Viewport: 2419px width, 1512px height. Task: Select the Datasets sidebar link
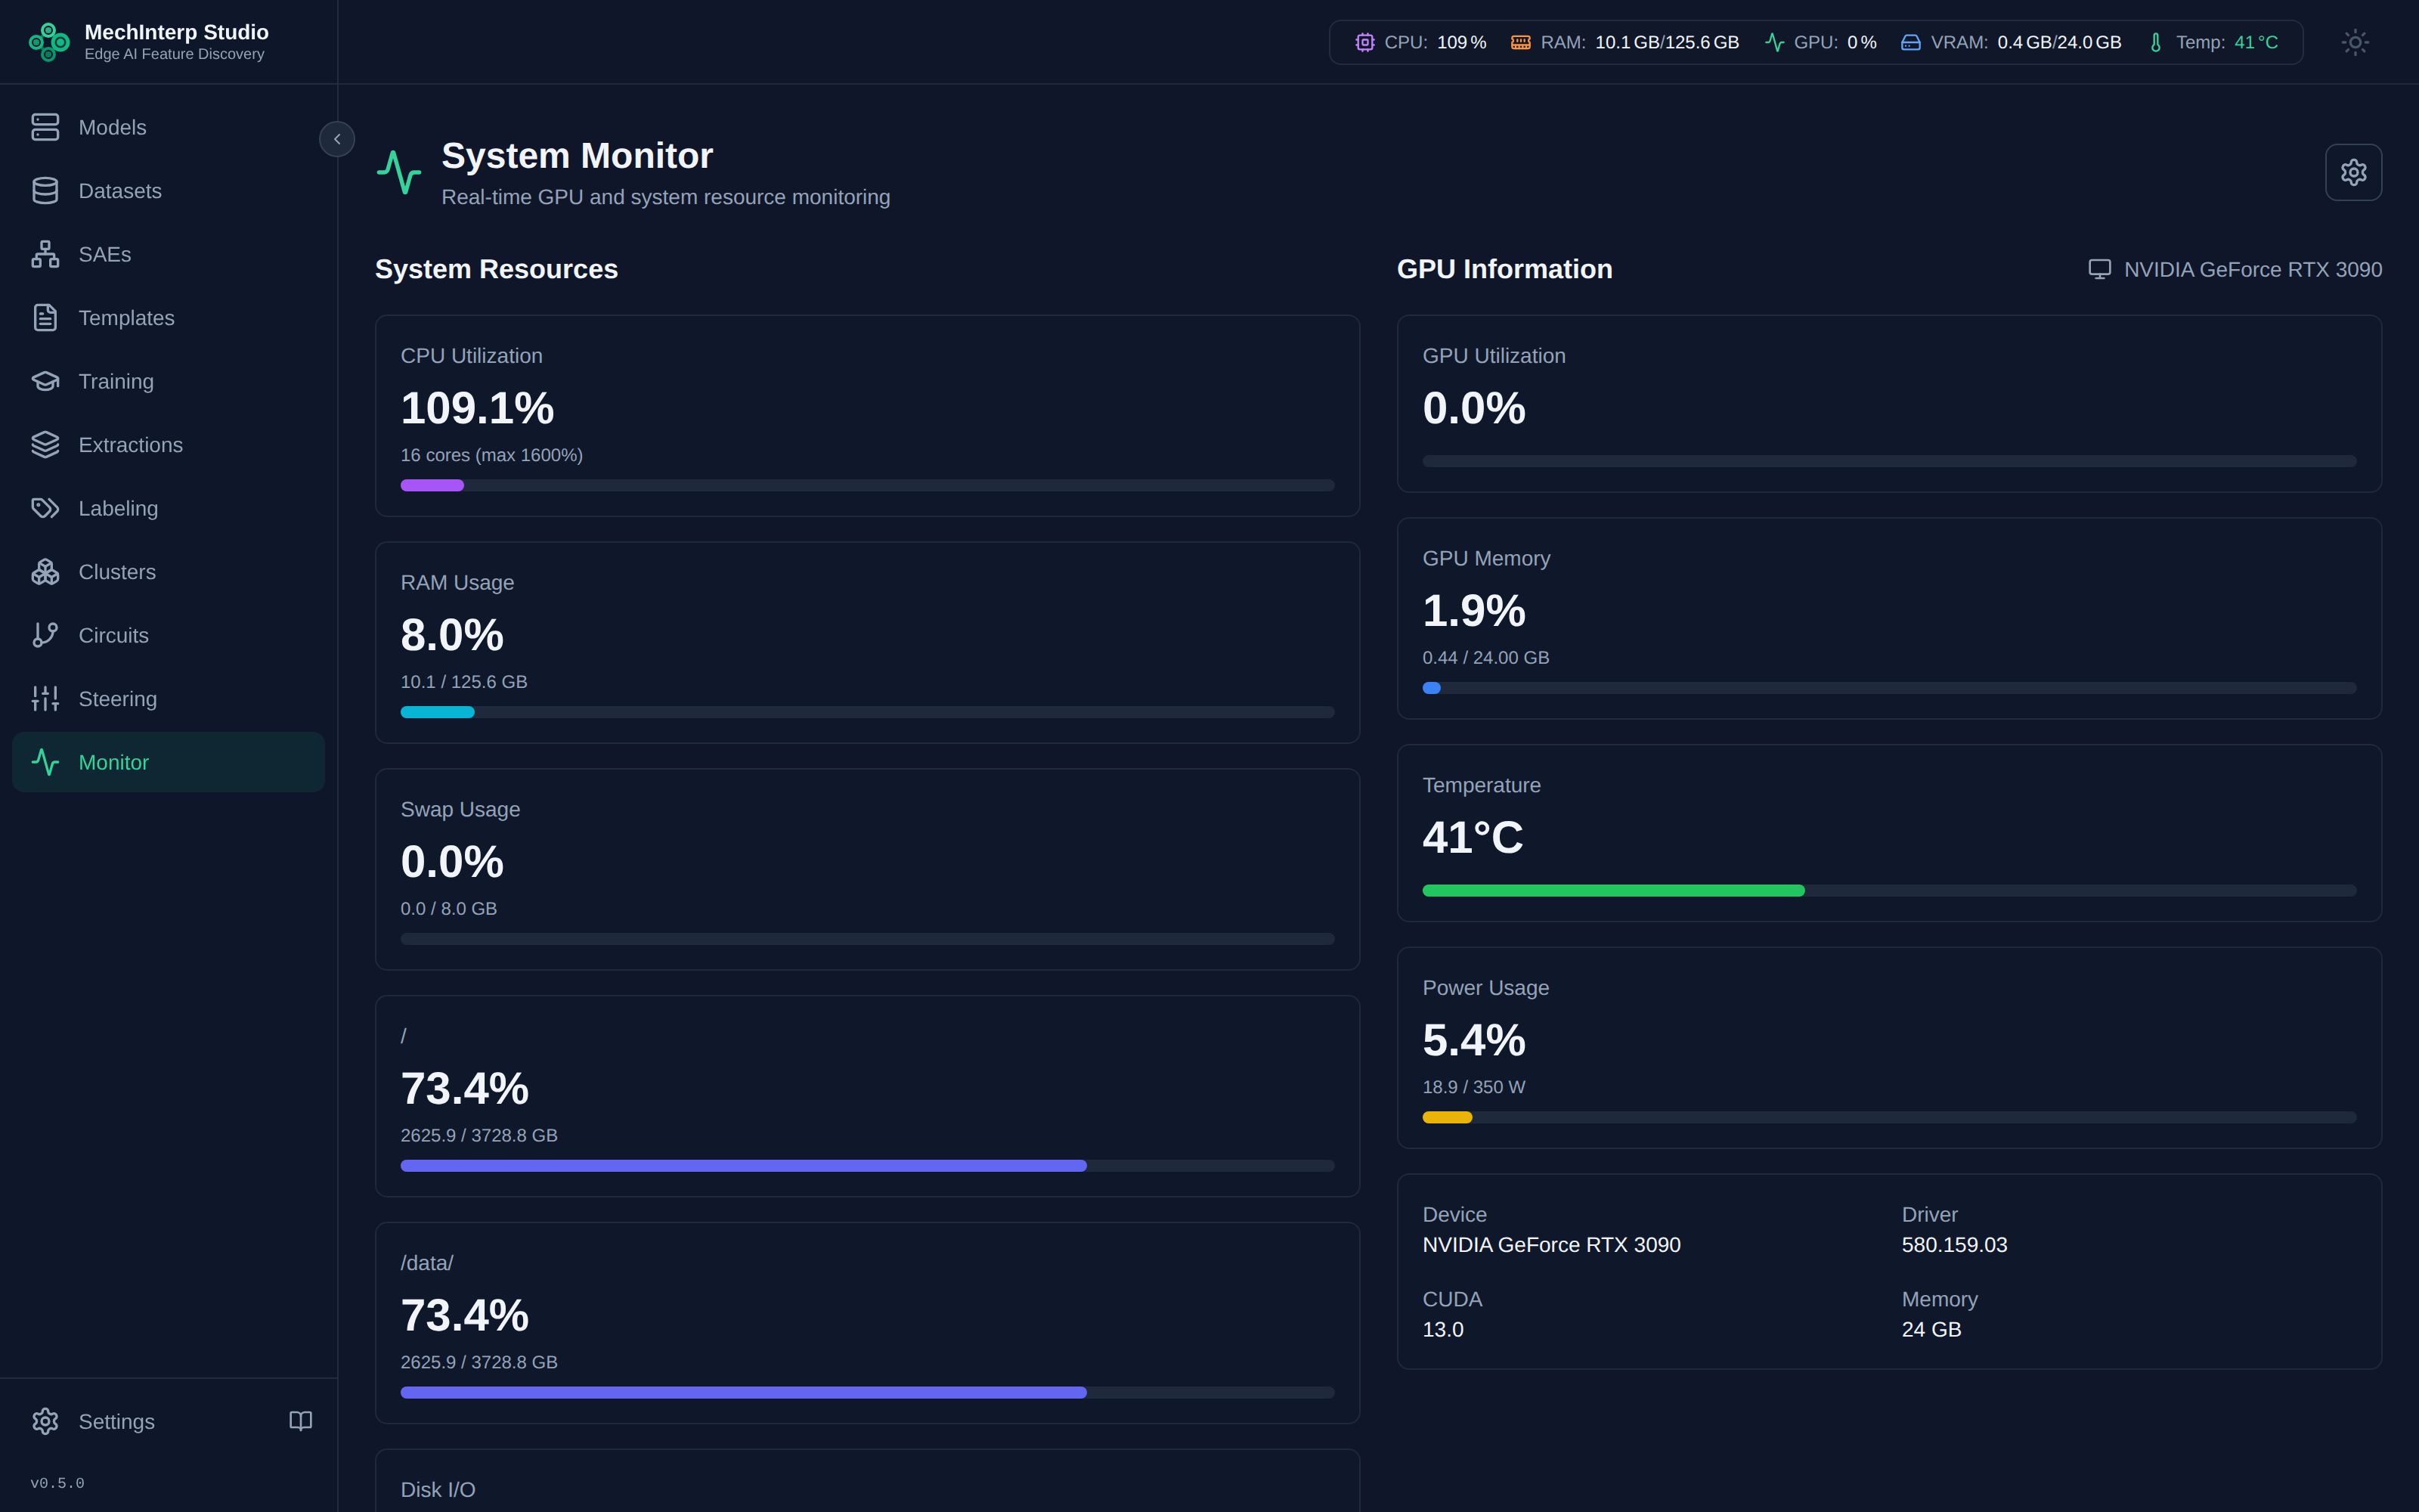(x=168, y=191)
